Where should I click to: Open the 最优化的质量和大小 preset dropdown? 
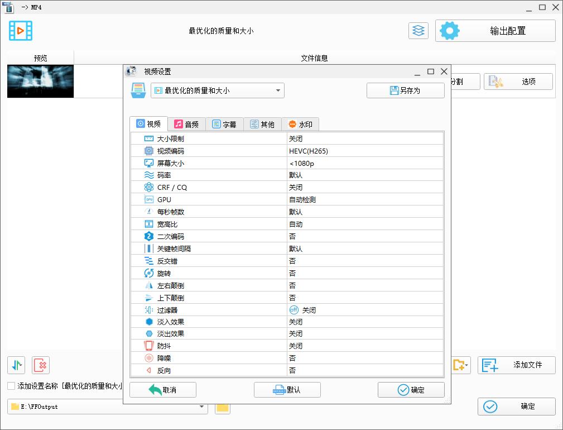pos(218,90)
